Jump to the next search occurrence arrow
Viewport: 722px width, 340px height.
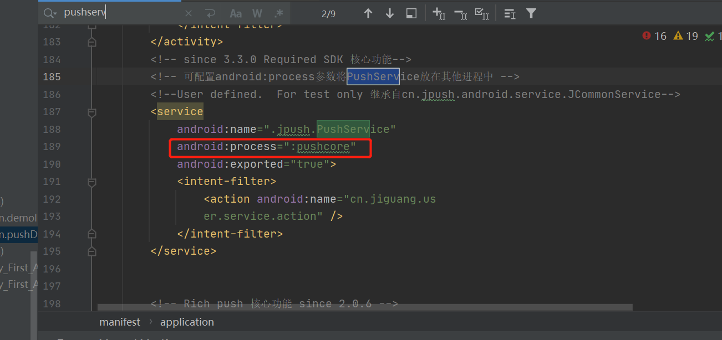tap(389, 14)
